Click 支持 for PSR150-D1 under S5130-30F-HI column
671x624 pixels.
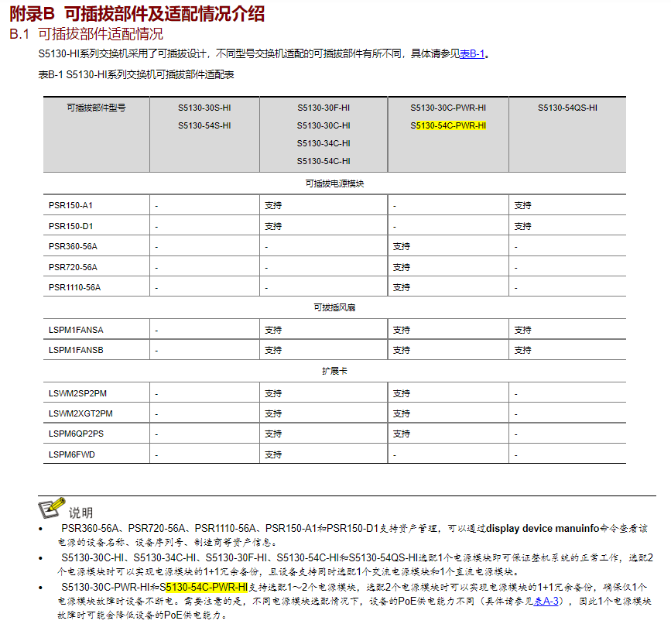click(x=273, y=226)
